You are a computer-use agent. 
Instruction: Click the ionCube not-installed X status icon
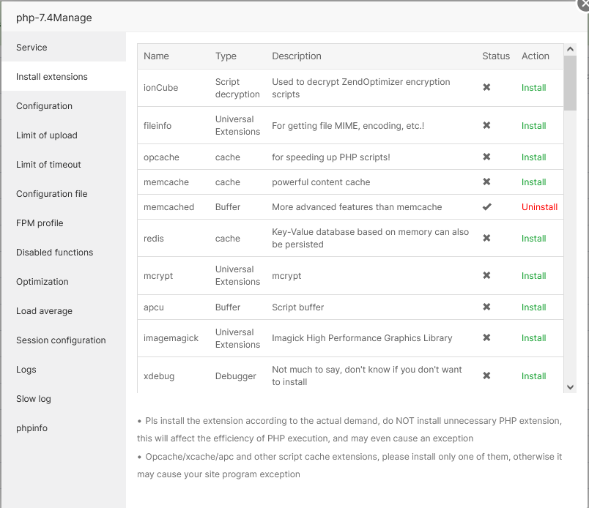coord(486,88)
